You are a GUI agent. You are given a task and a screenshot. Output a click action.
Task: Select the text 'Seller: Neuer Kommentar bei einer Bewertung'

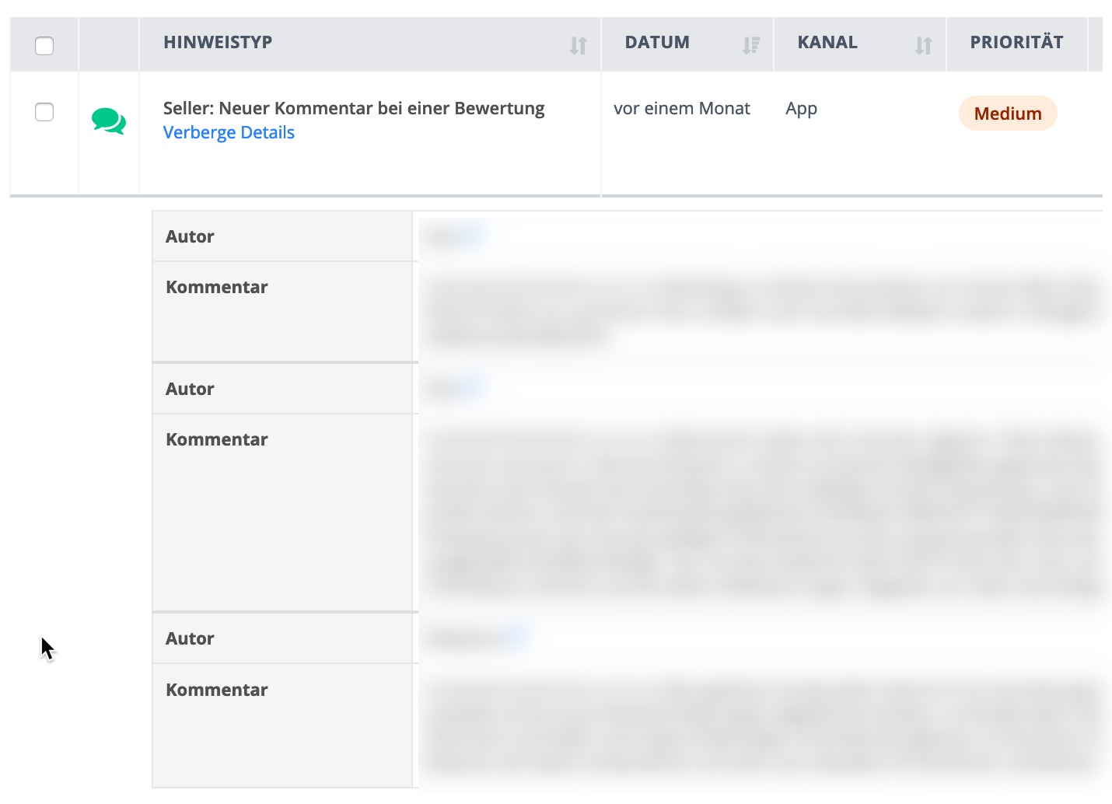click(x=354, y=108)
